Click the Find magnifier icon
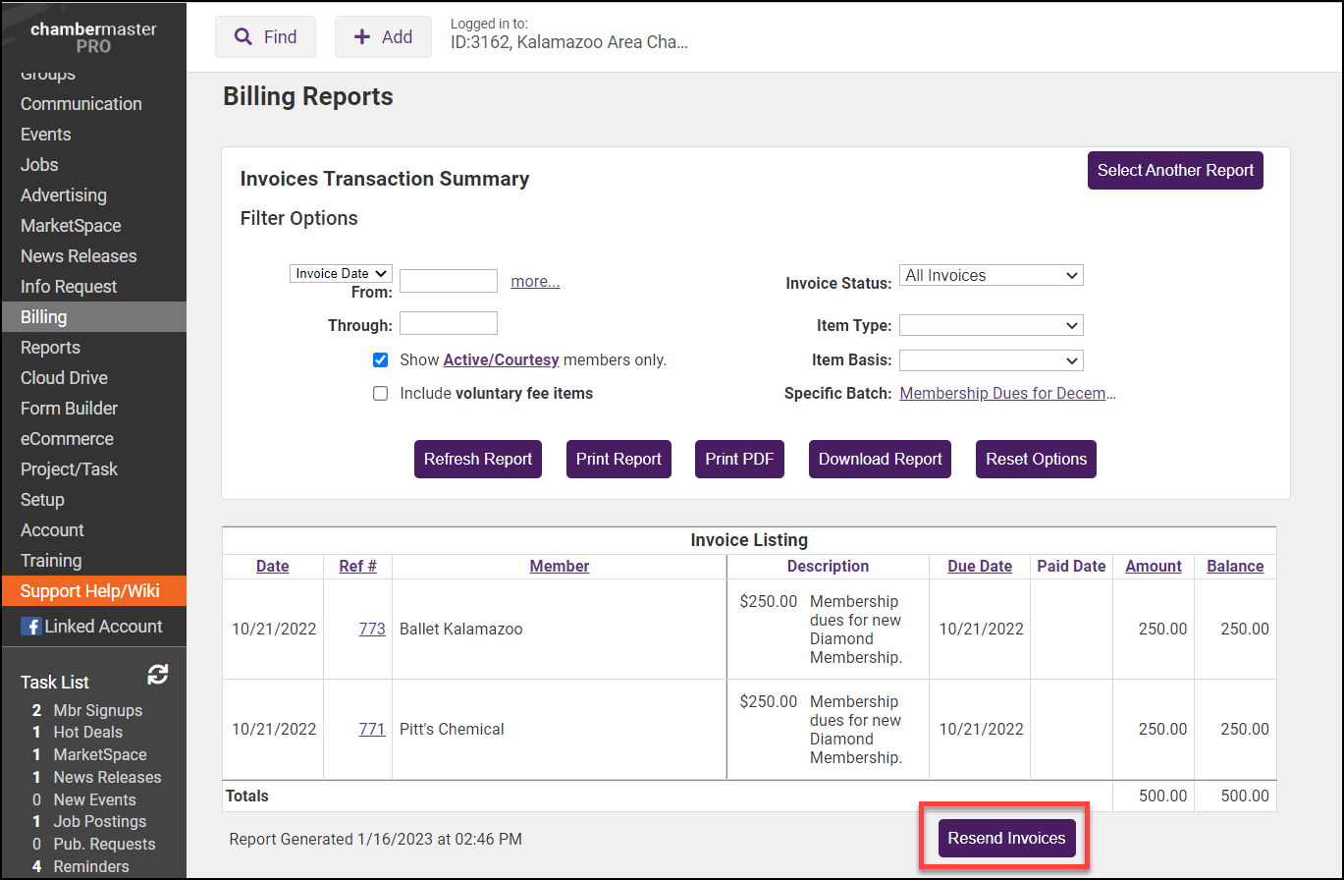Viewport: 1344px width, 880px height. tap(243, 36)
